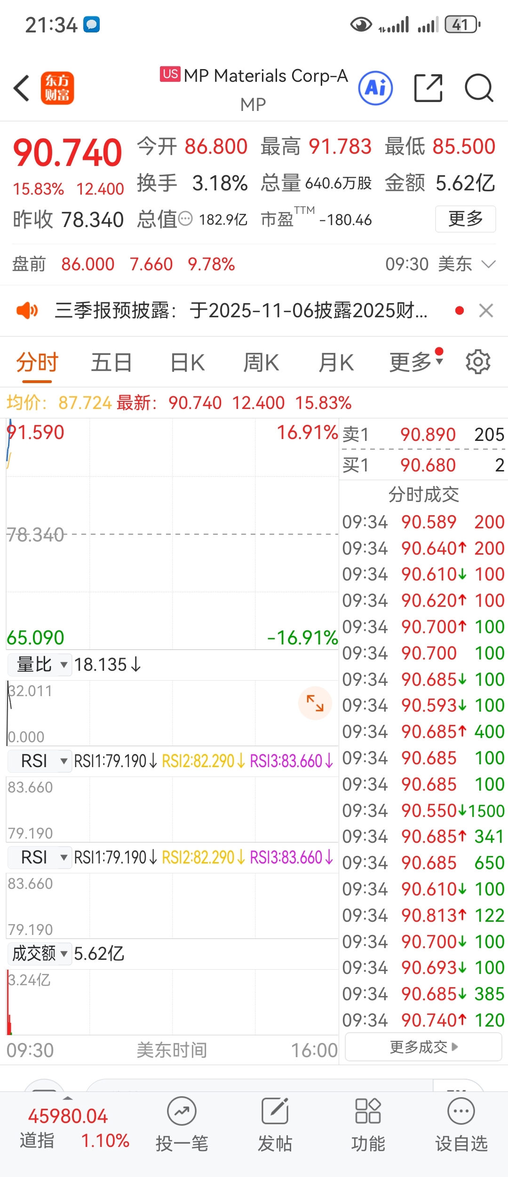Screen dimensions: 508x1177
Task: Switch to the 日K tab
Action: click(x=187, y=363)
